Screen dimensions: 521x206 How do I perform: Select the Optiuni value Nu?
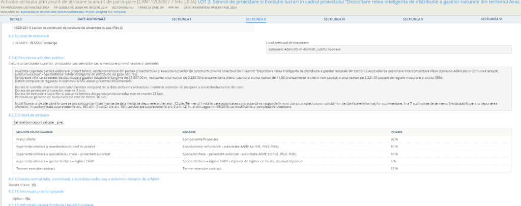click(27, 198)
